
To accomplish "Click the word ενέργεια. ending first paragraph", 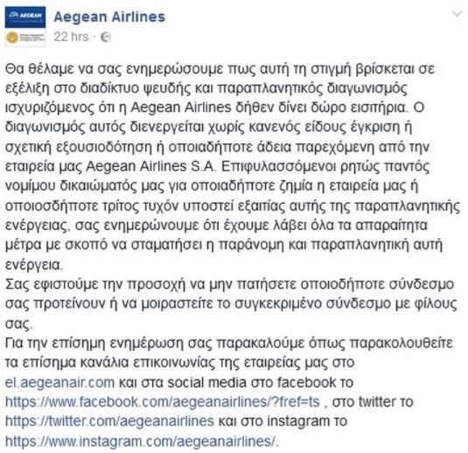I will click(34, 265).
